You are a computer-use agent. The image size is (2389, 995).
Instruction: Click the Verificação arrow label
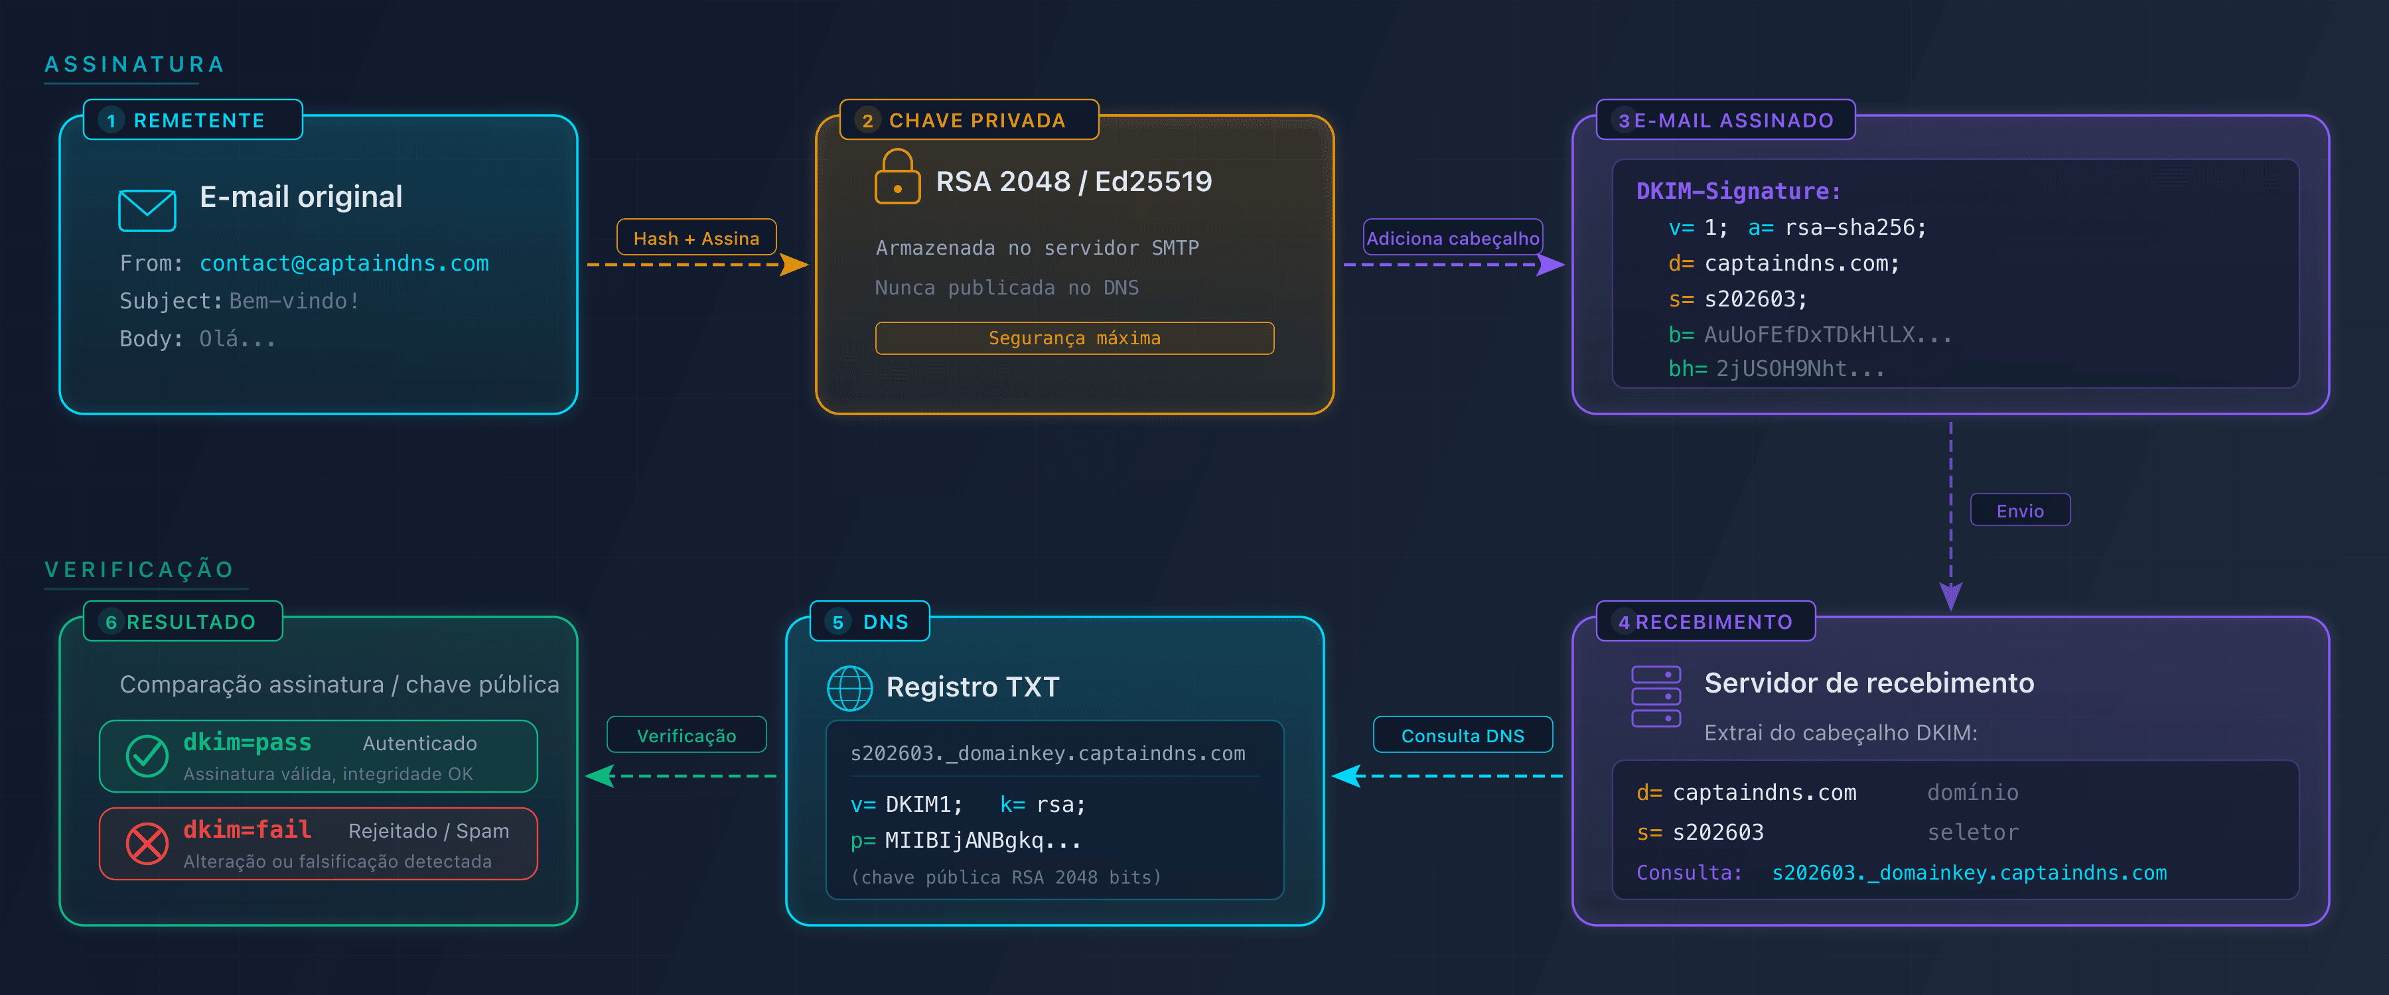click(686, 736)
